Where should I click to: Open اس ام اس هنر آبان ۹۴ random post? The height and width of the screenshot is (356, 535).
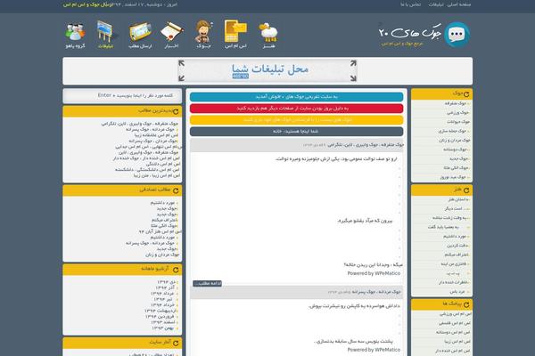click(x=160, y=231)
